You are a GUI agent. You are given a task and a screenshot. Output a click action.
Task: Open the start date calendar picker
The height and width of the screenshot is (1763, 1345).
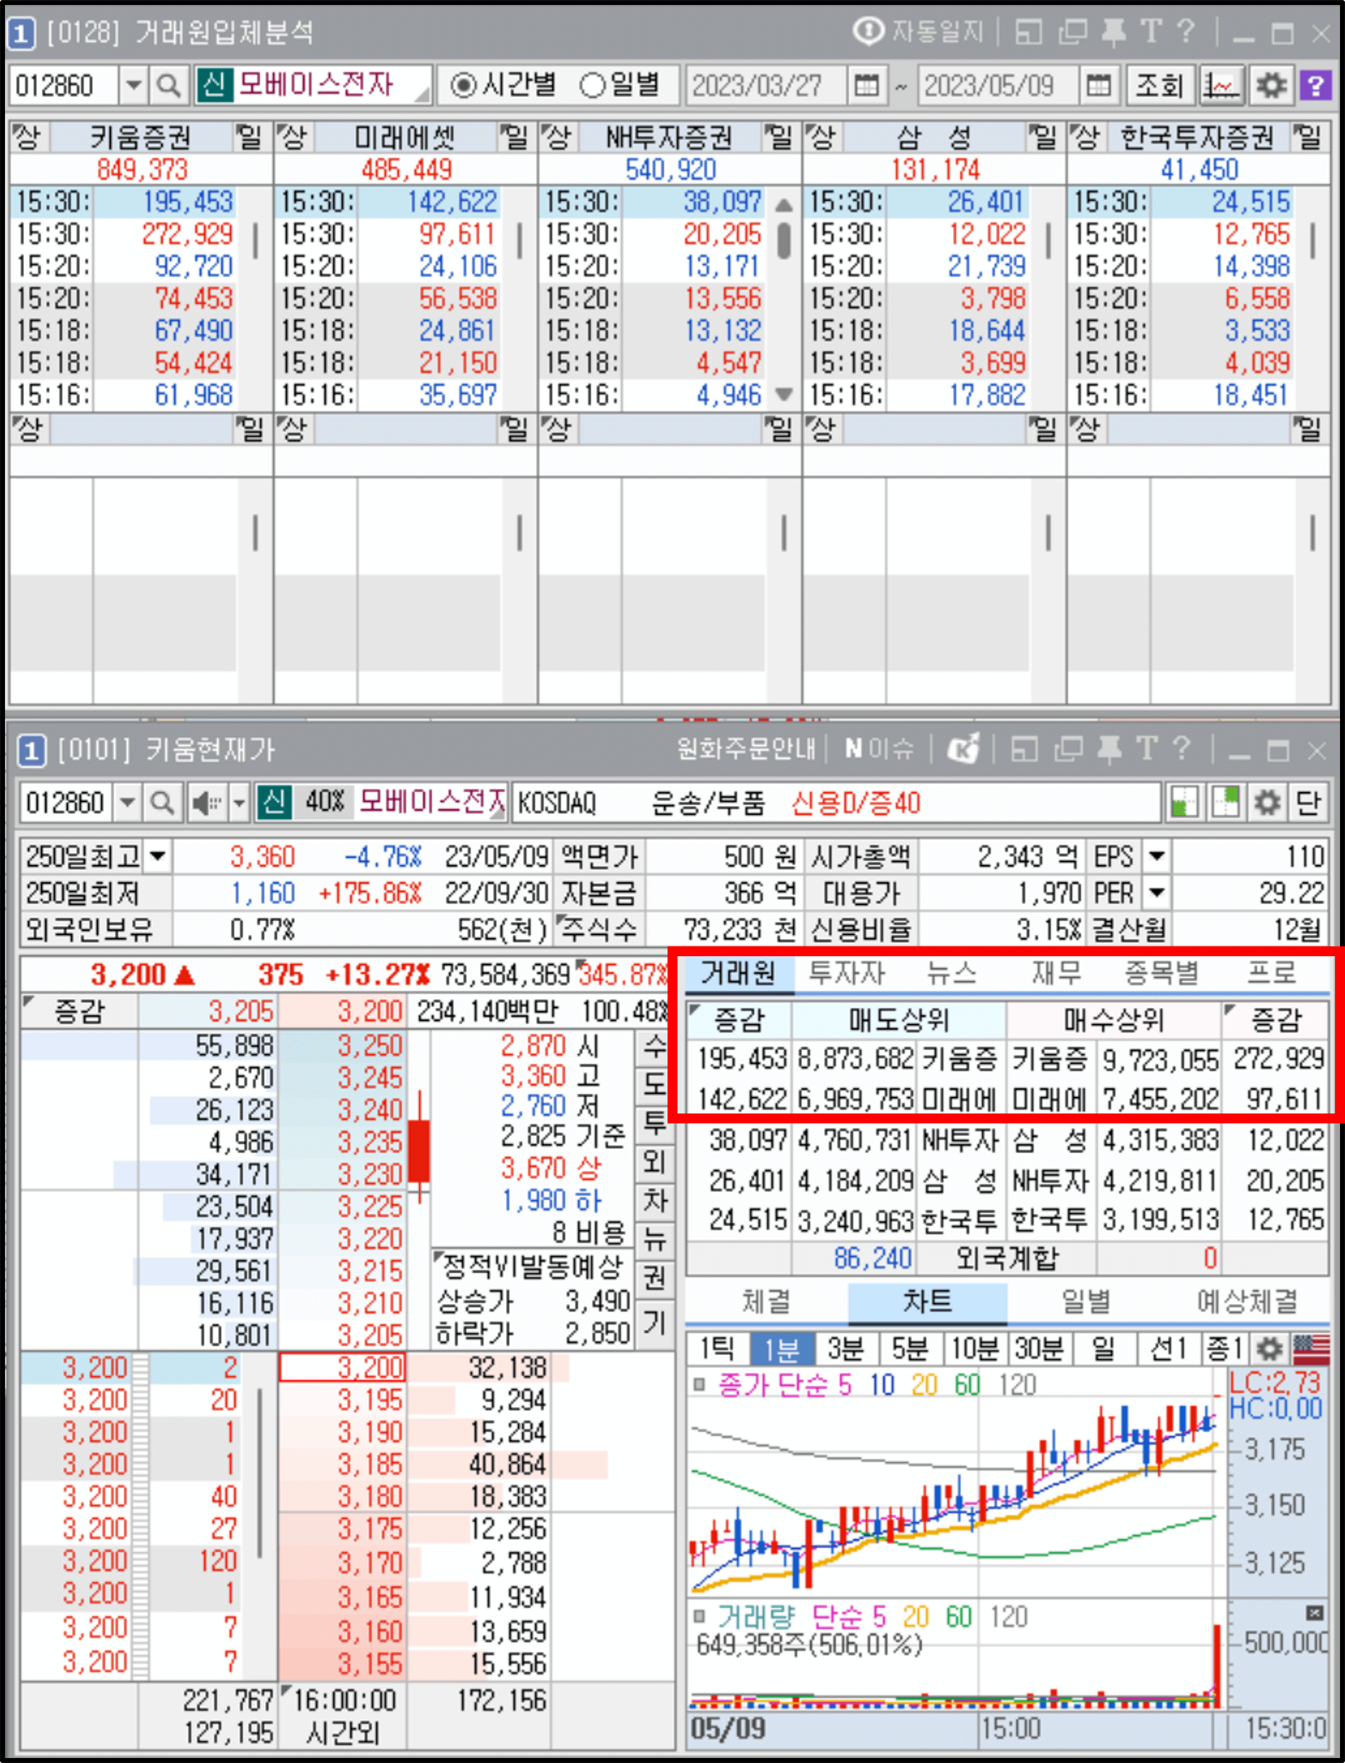[866, 85]
